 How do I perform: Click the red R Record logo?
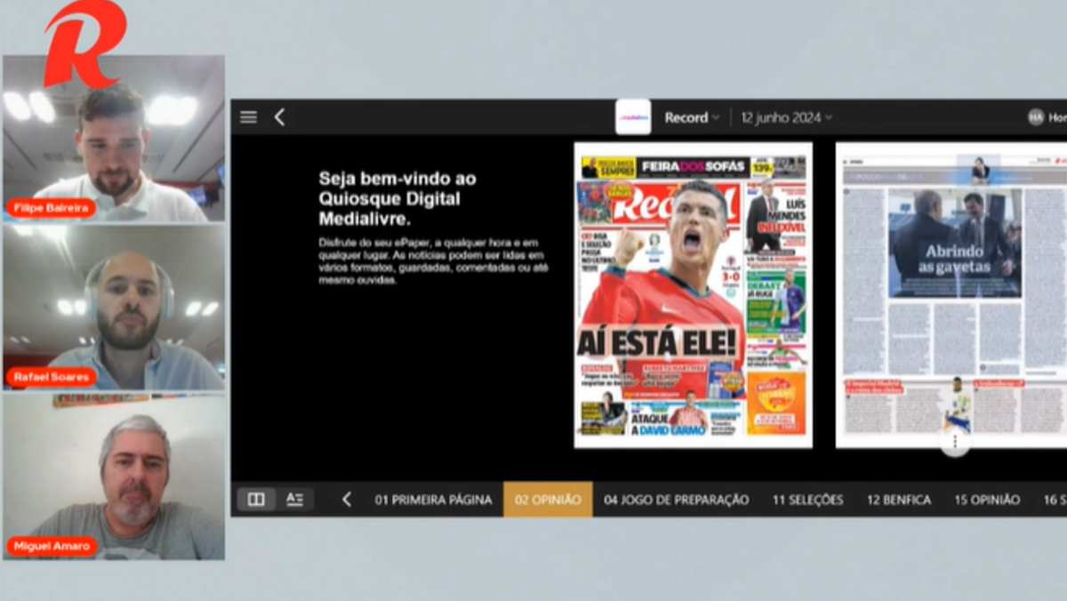[84, 42]
